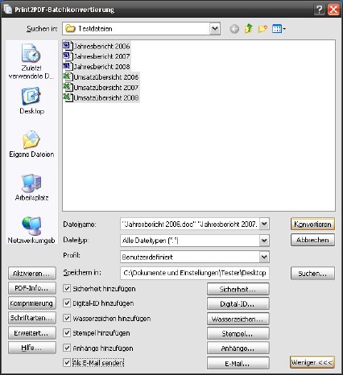Open the Desktop places shortcut
Viewport: 343px width, 375px height.
(x=31, y=101)
